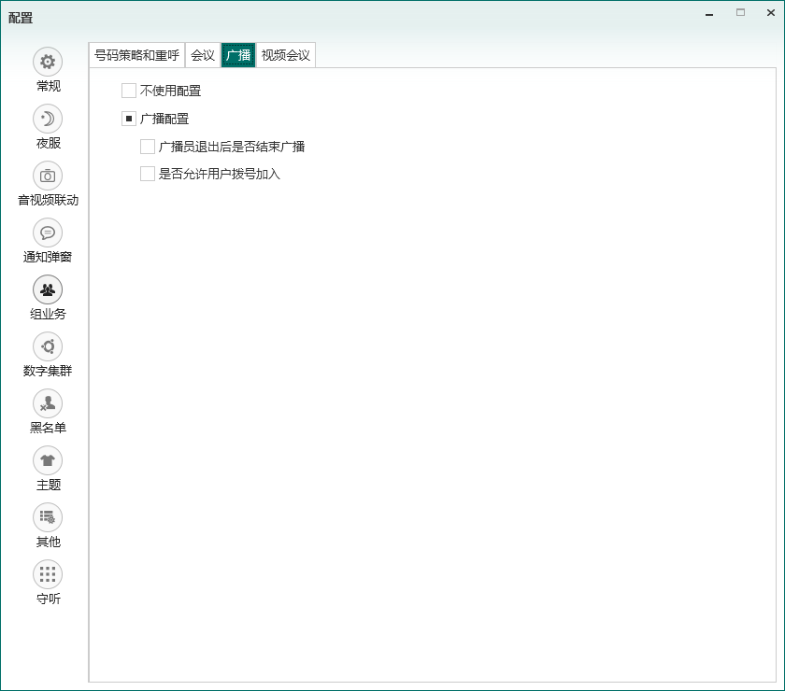This screenshot has height=691, width=785.
Task: Toggle the 广播配置 checkbox
Action: 129,119
